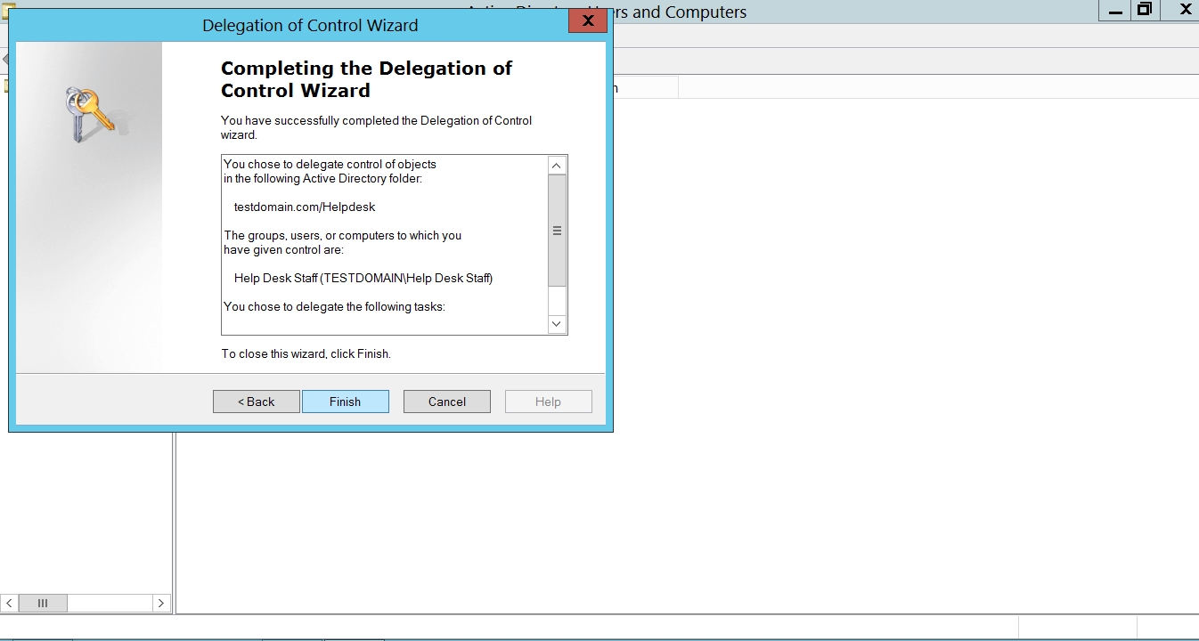Click the greyed-out Help button

548,402
